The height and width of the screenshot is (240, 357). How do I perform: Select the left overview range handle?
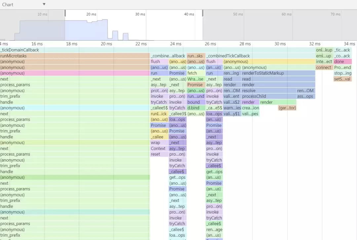pos(65,13)
